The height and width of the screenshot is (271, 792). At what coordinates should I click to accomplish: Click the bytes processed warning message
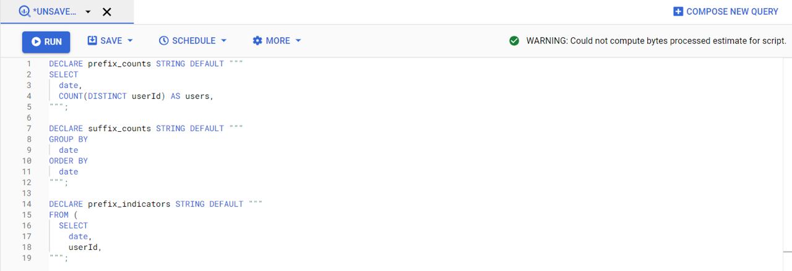pyautogui.click(x=656, y=41)
